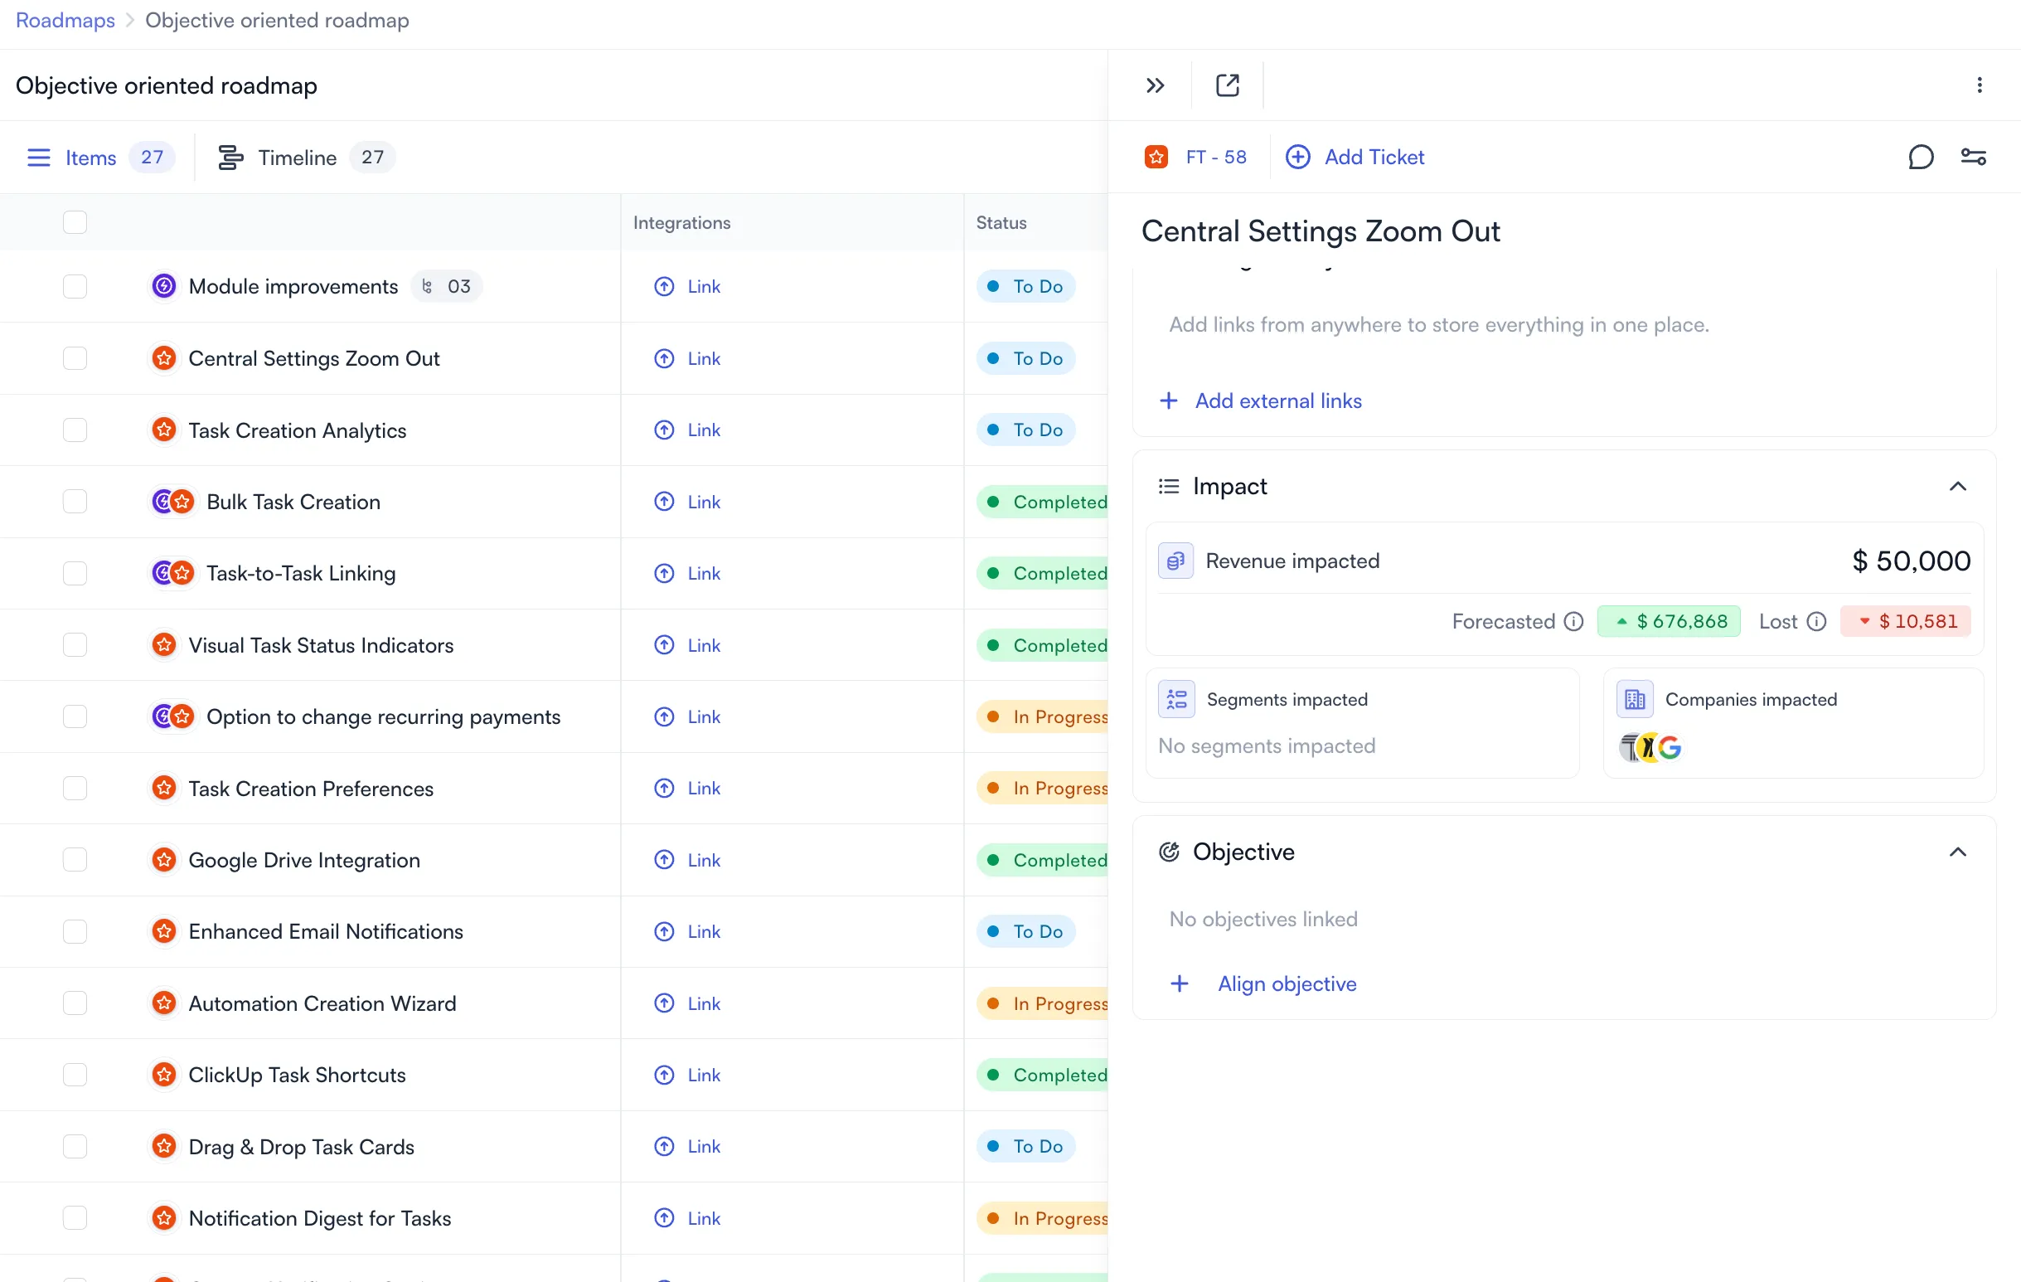Click the Lost info icon
Viewport: 2021px width, 1282px height.
click(1816, 621)
